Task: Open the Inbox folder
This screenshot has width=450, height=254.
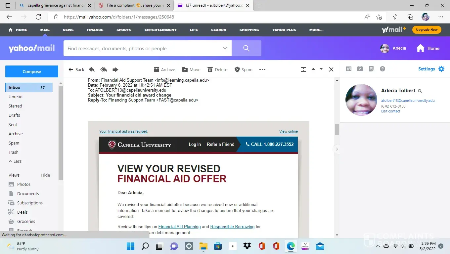Action: pyautogui.click(x=29, y=87)
